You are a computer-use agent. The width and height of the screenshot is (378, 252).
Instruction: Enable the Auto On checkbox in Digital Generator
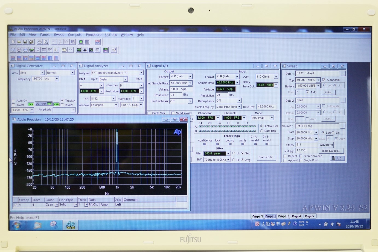click(13, 101)
